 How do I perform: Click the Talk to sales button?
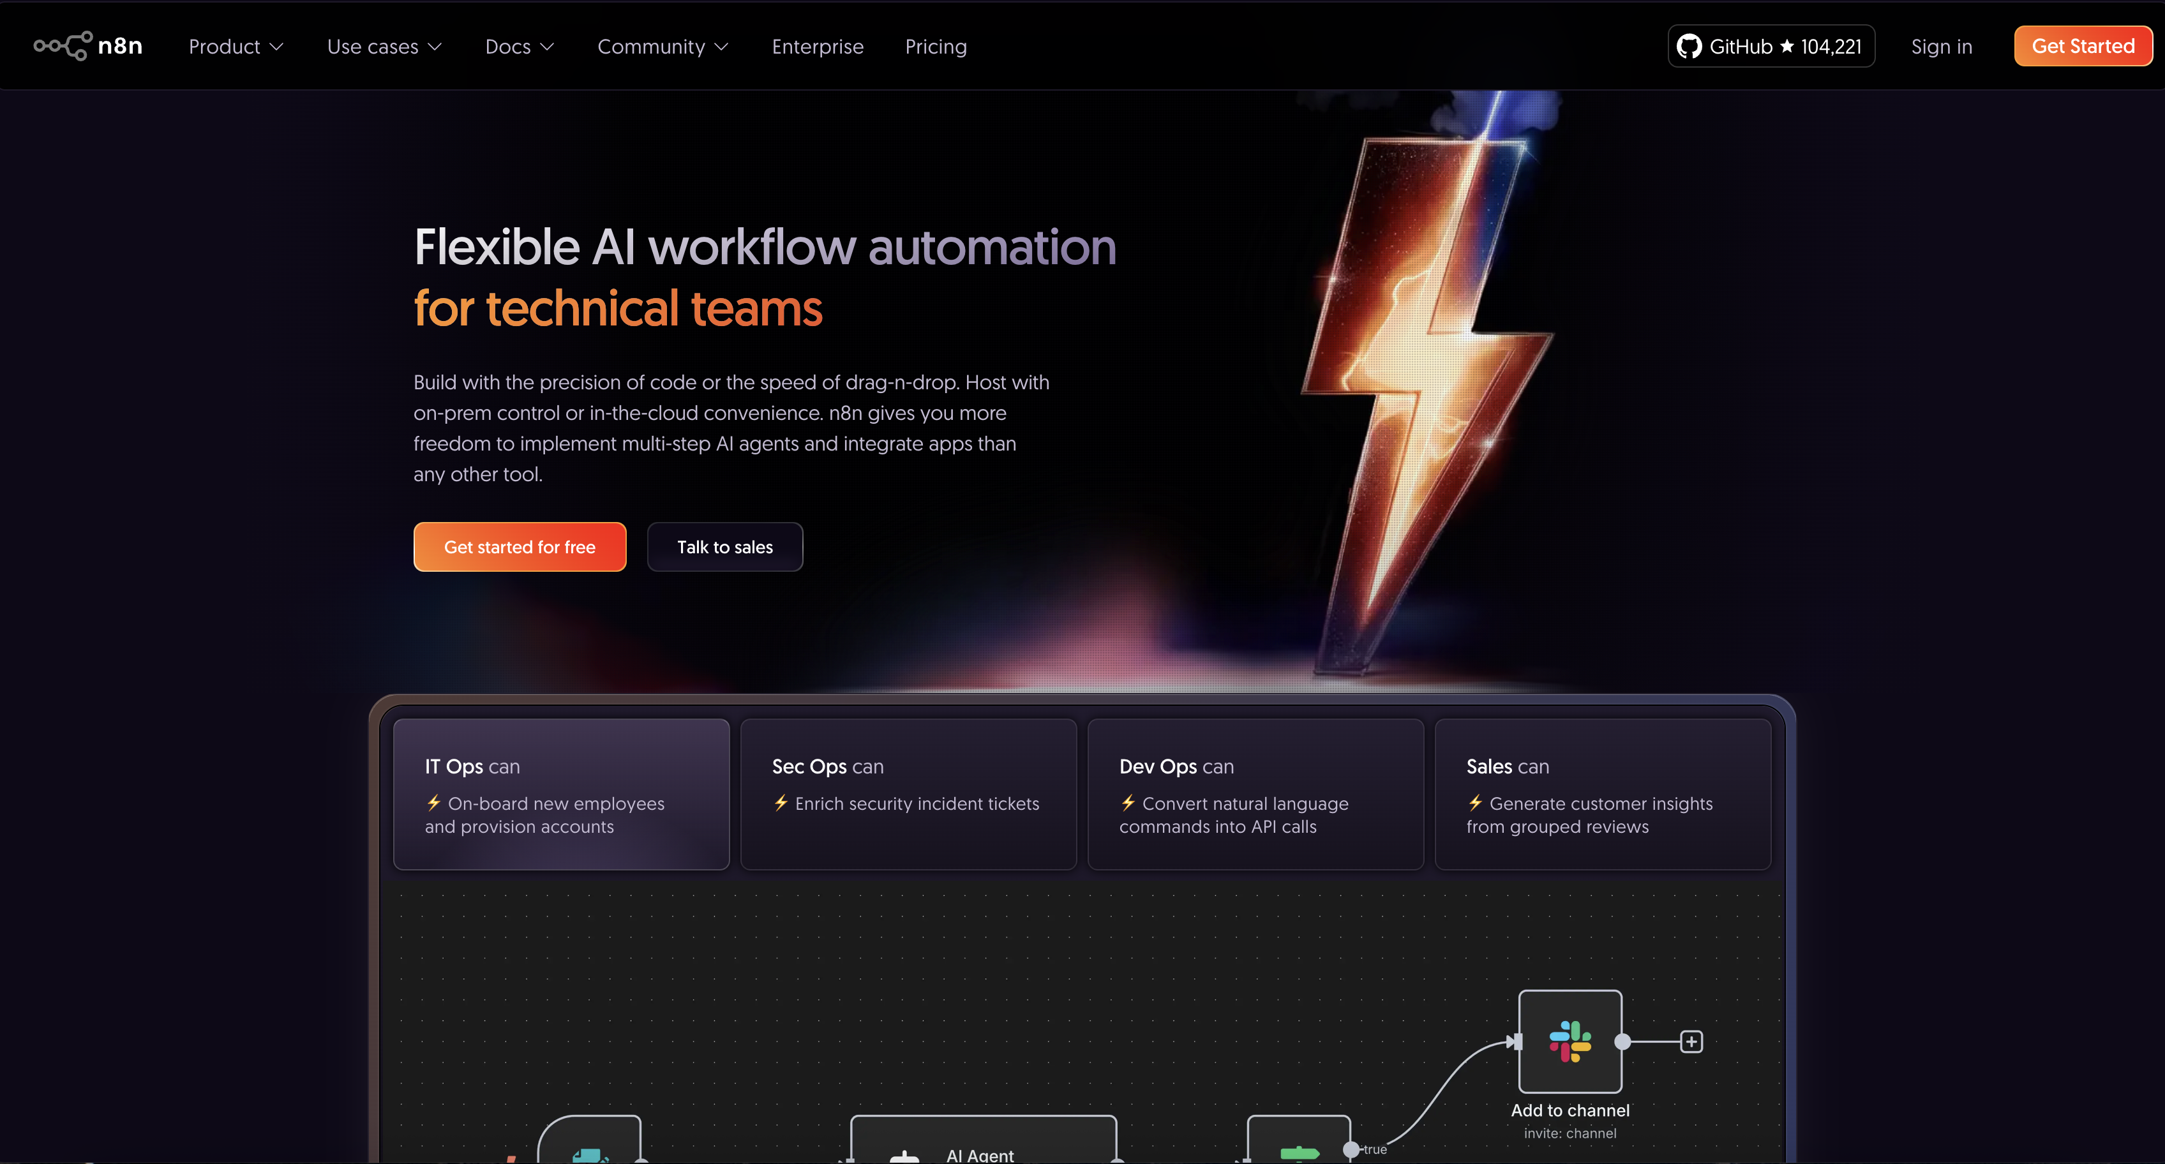pyautogui.click(x=724, y=547)
